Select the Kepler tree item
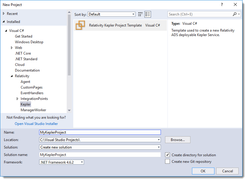 (25, 104)
